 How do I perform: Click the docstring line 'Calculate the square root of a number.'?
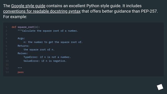click(48, 31)
